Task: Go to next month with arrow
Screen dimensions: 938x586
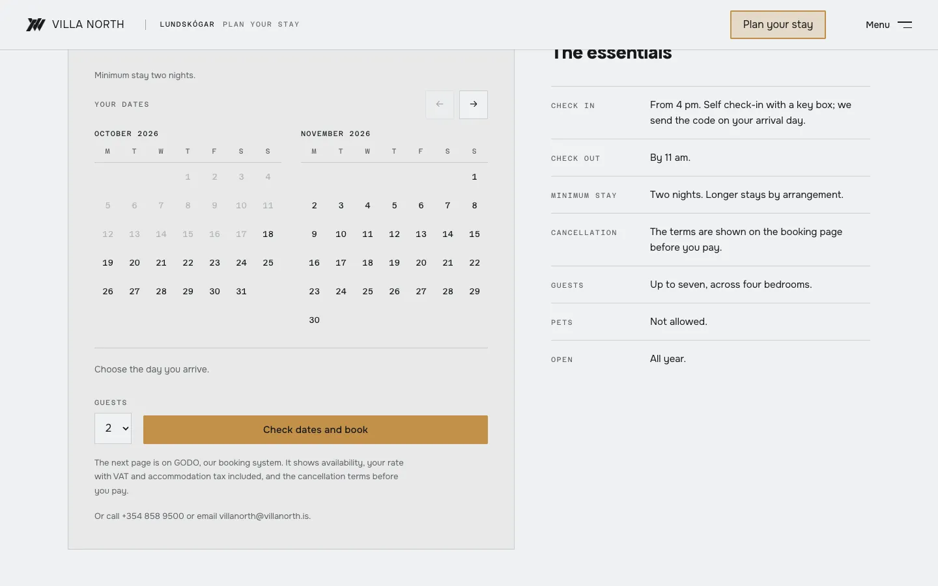Action: point(474,104)
